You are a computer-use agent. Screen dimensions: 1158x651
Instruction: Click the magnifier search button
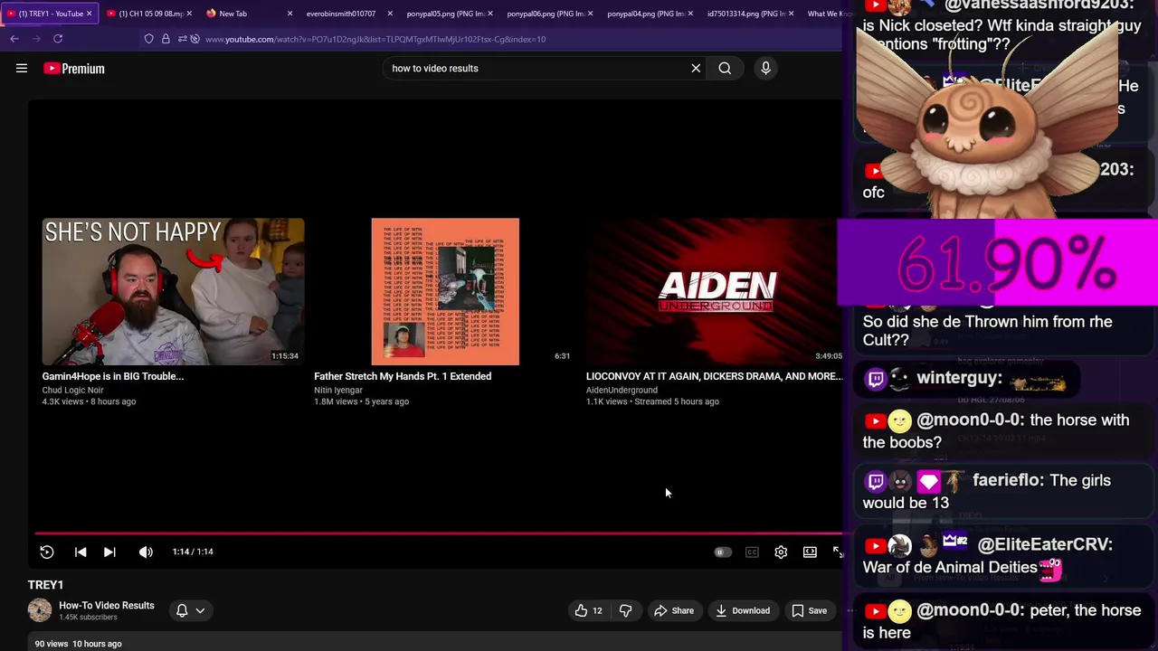[725, 68]
